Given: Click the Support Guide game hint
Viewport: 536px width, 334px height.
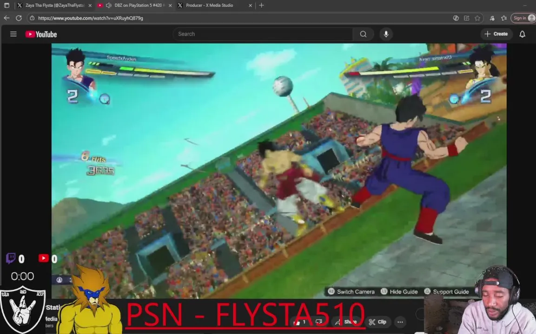Looking at the screenshot, I should pyautogui.click(x=446, y=292).
